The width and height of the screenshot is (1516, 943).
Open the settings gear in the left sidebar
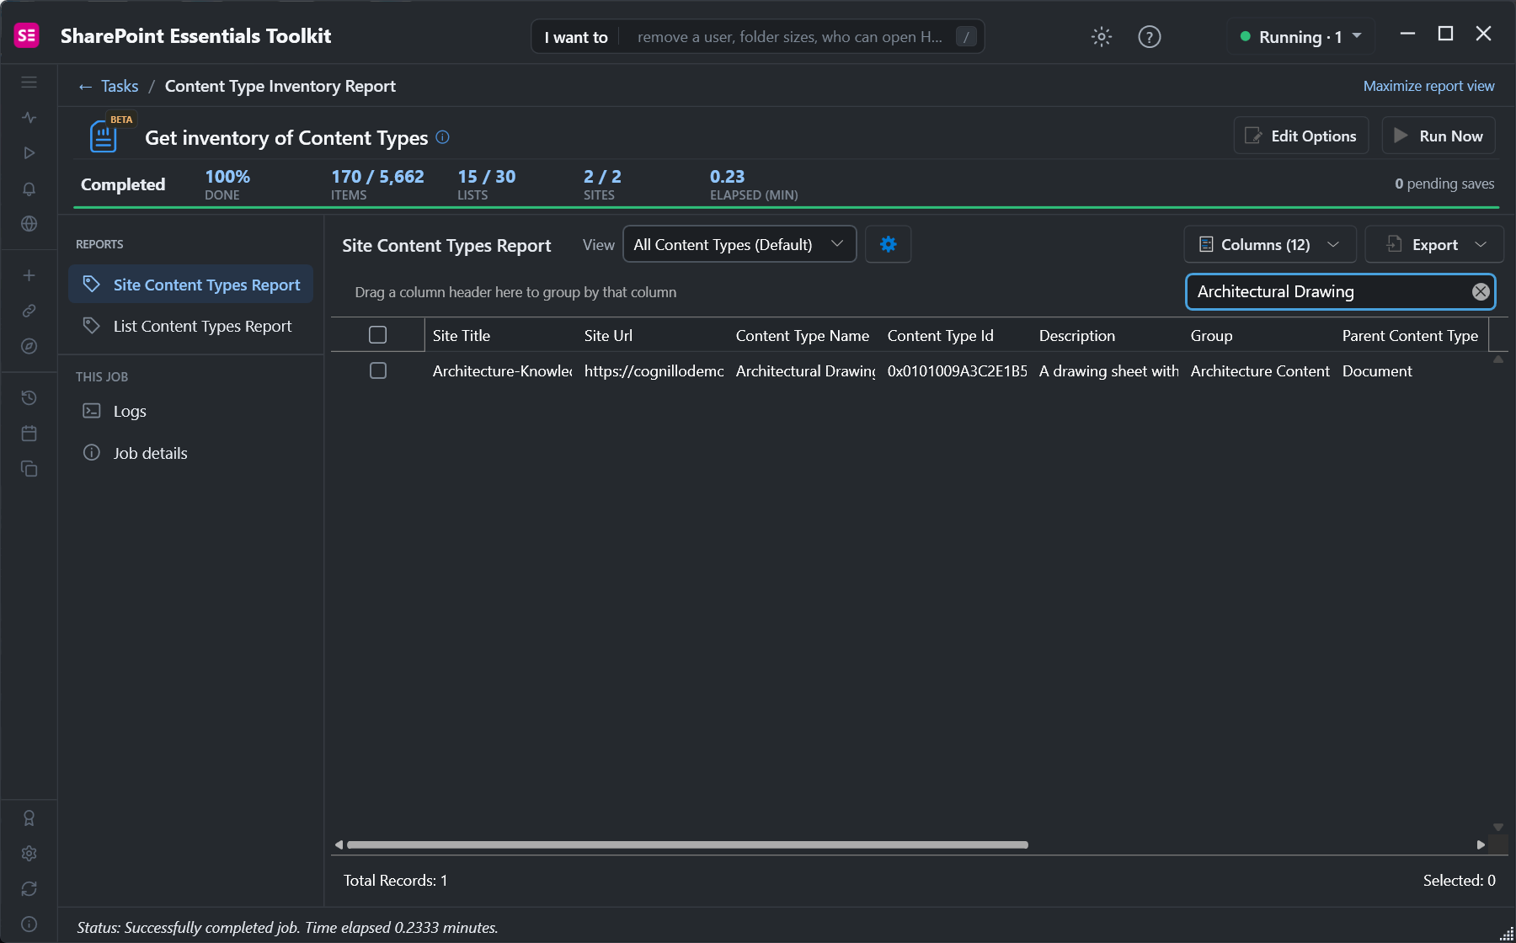coord(29,854)
